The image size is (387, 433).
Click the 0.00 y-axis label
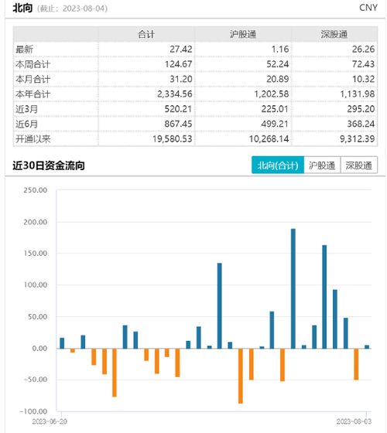tap(39, 349)
